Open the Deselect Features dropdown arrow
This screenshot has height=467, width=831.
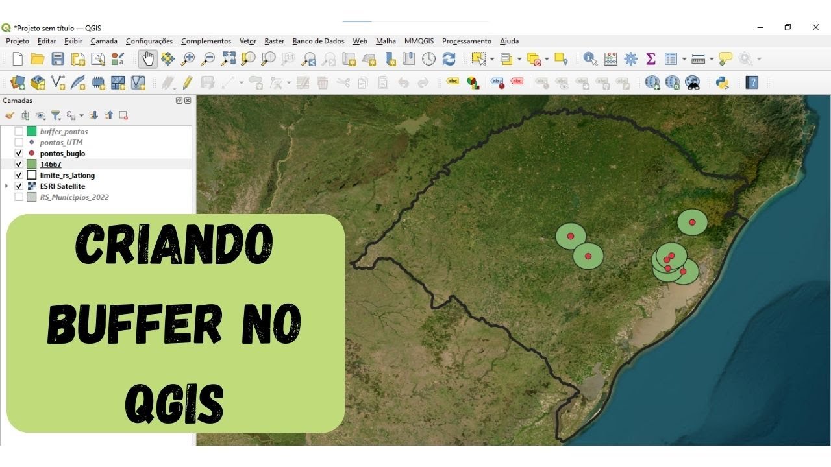[x=547, y=59]
